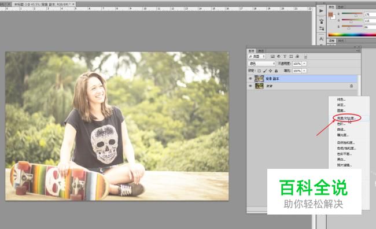Switch to the 颜色 tab

tap(331, 7)
